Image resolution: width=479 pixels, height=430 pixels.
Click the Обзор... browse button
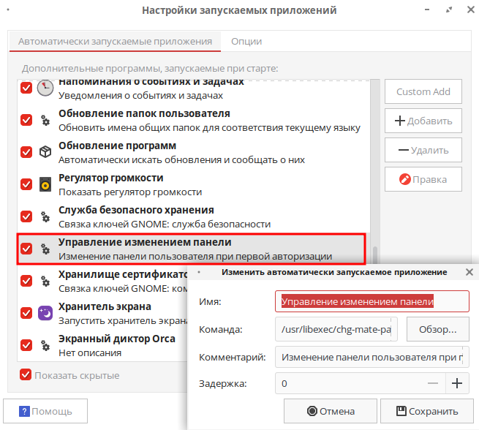point(437,329)
